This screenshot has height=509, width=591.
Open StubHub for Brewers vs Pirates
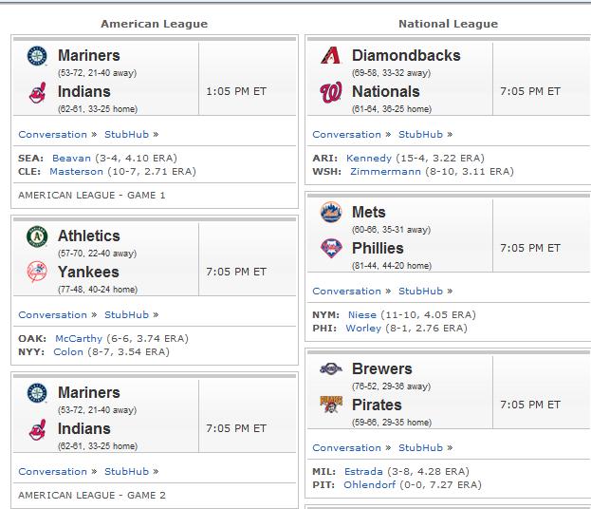coord(420,448)
